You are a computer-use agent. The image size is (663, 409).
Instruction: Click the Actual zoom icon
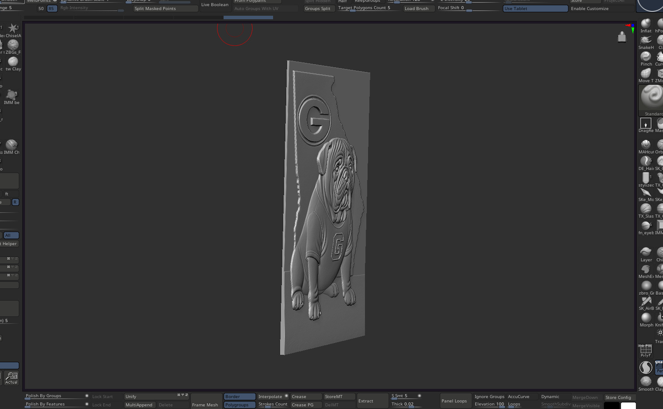[11, 378]
